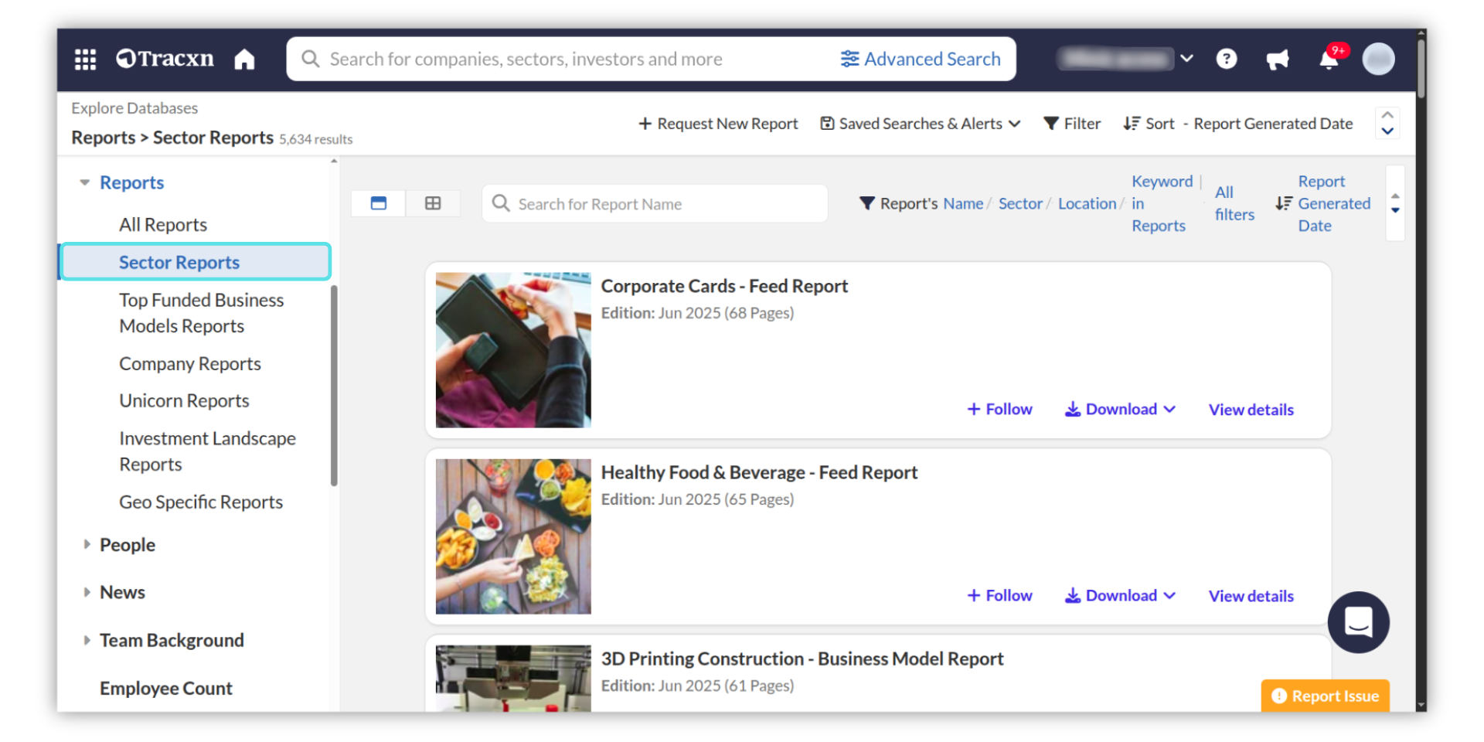This screenshot has width=1484, height=742.
Task: Click the Filter funnel in top toolbar
Action: point(1071,124)
